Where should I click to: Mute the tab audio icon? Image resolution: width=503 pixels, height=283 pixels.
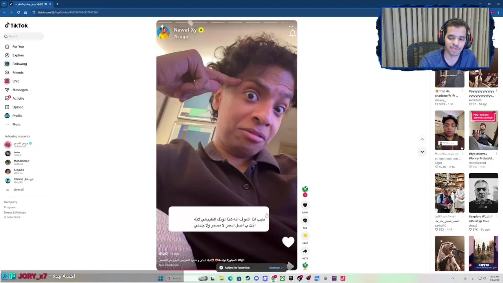tap(45, 4)
